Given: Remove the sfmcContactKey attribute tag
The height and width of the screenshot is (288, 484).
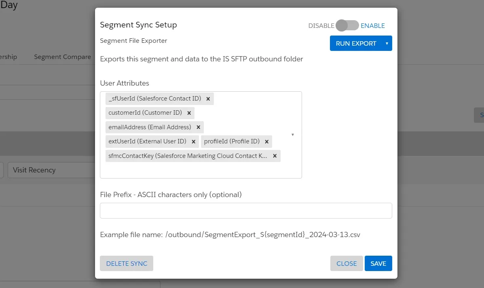Looking at the screenshot, I should [x=275, y=156].
